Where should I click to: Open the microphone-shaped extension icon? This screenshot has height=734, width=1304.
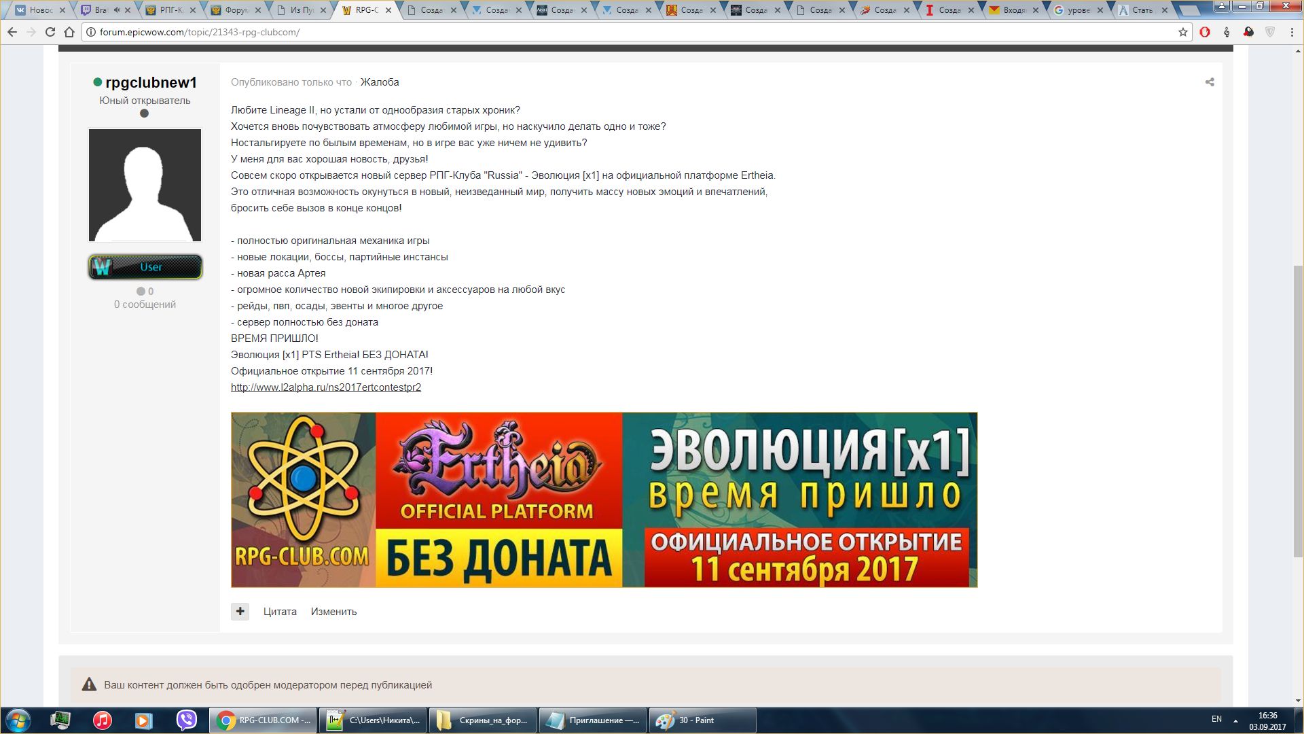1227,32
